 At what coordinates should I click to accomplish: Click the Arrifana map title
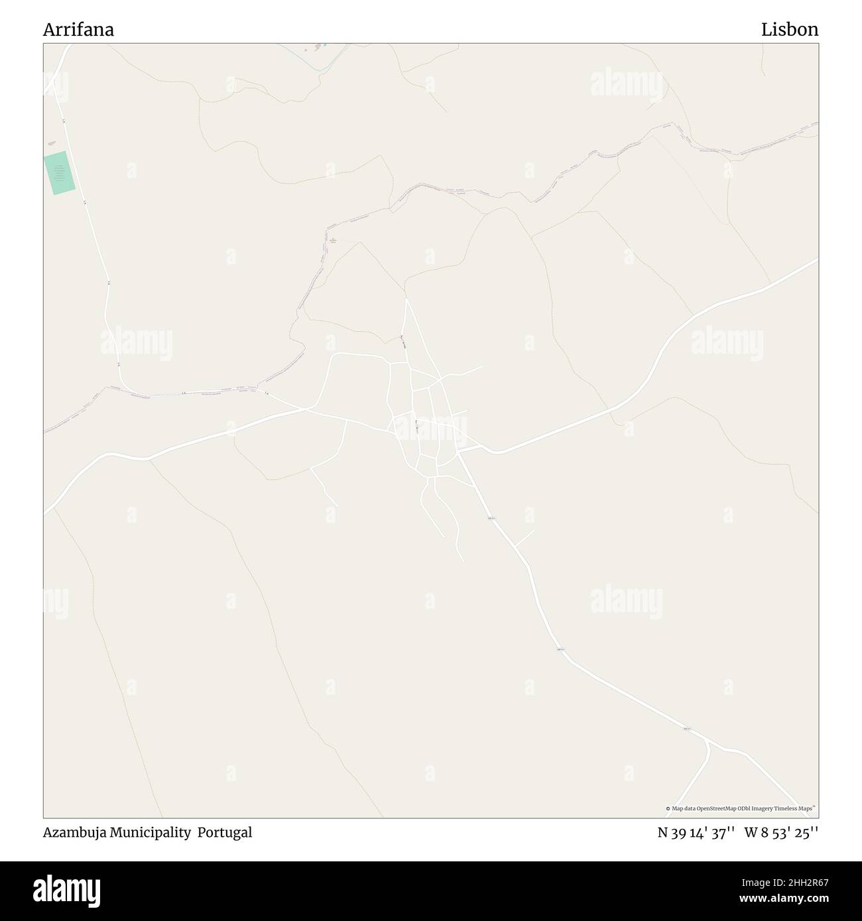pyautogui.click(x=78, y=30)
